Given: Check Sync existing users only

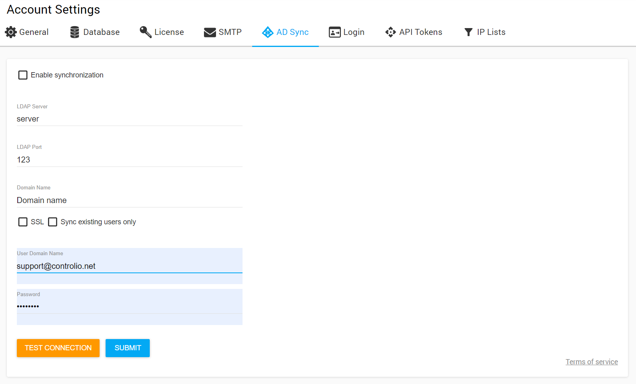Looking at the screenshot, I should point(53,222).
